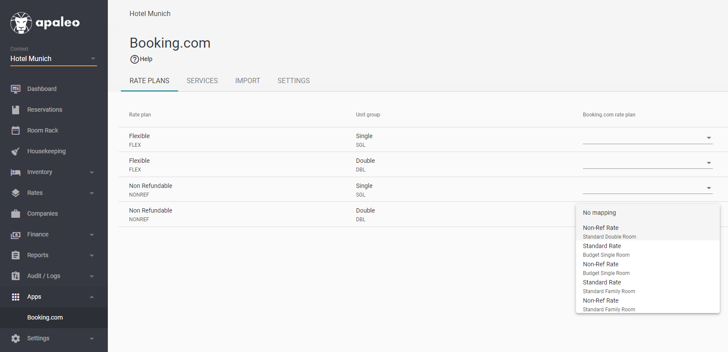Switch to the IMPORT tab
Screen dimensions: 728x352
pos(248,81)
